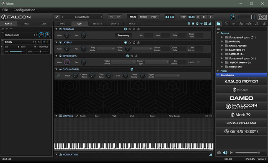This screenshot has width=268, height=163.
Task: Open the File menu
Action: pyautogui.click(x=5, y=10)
